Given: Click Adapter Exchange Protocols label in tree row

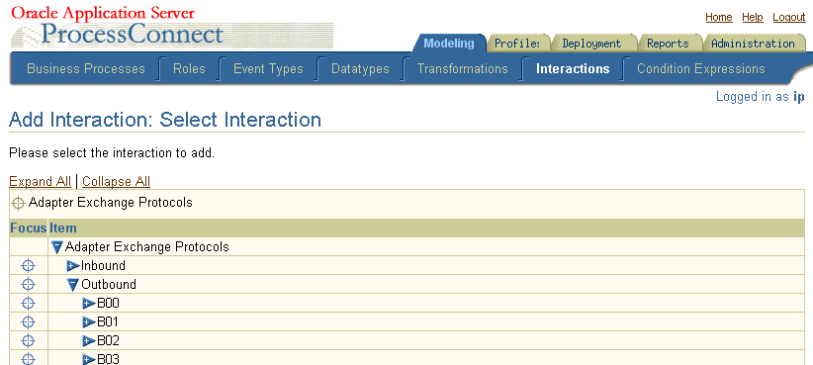Looking at the screenshot, I should [146, 247].
